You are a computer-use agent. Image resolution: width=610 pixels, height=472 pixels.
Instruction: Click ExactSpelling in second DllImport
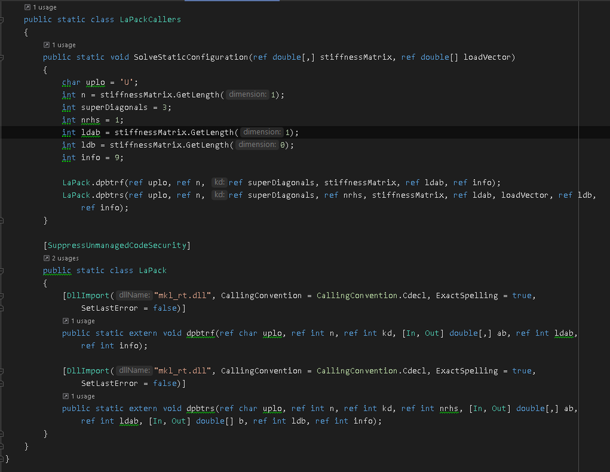pos(467,371)
